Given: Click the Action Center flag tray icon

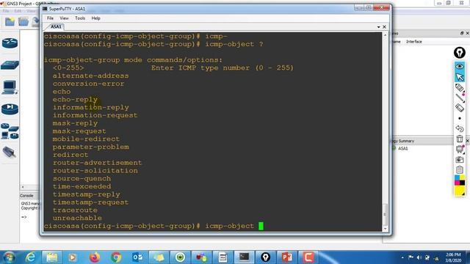Looking at the screenshot, I should tap(411, 257).
